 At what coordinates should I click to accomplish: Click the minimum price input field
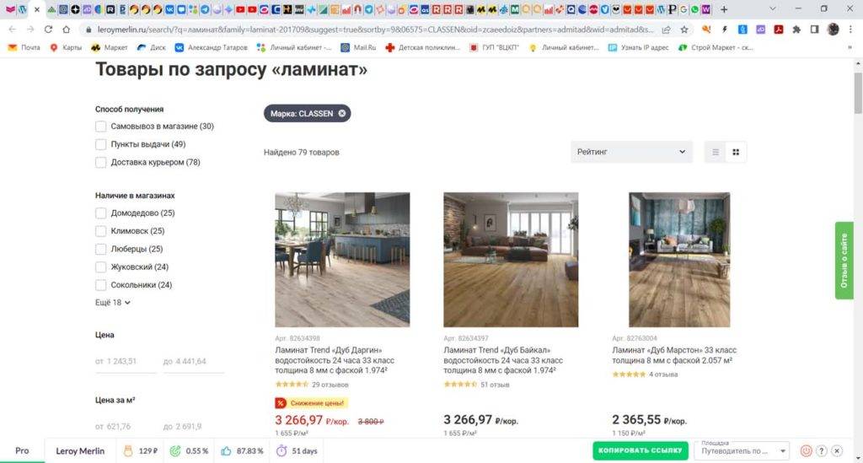[126, 361]
